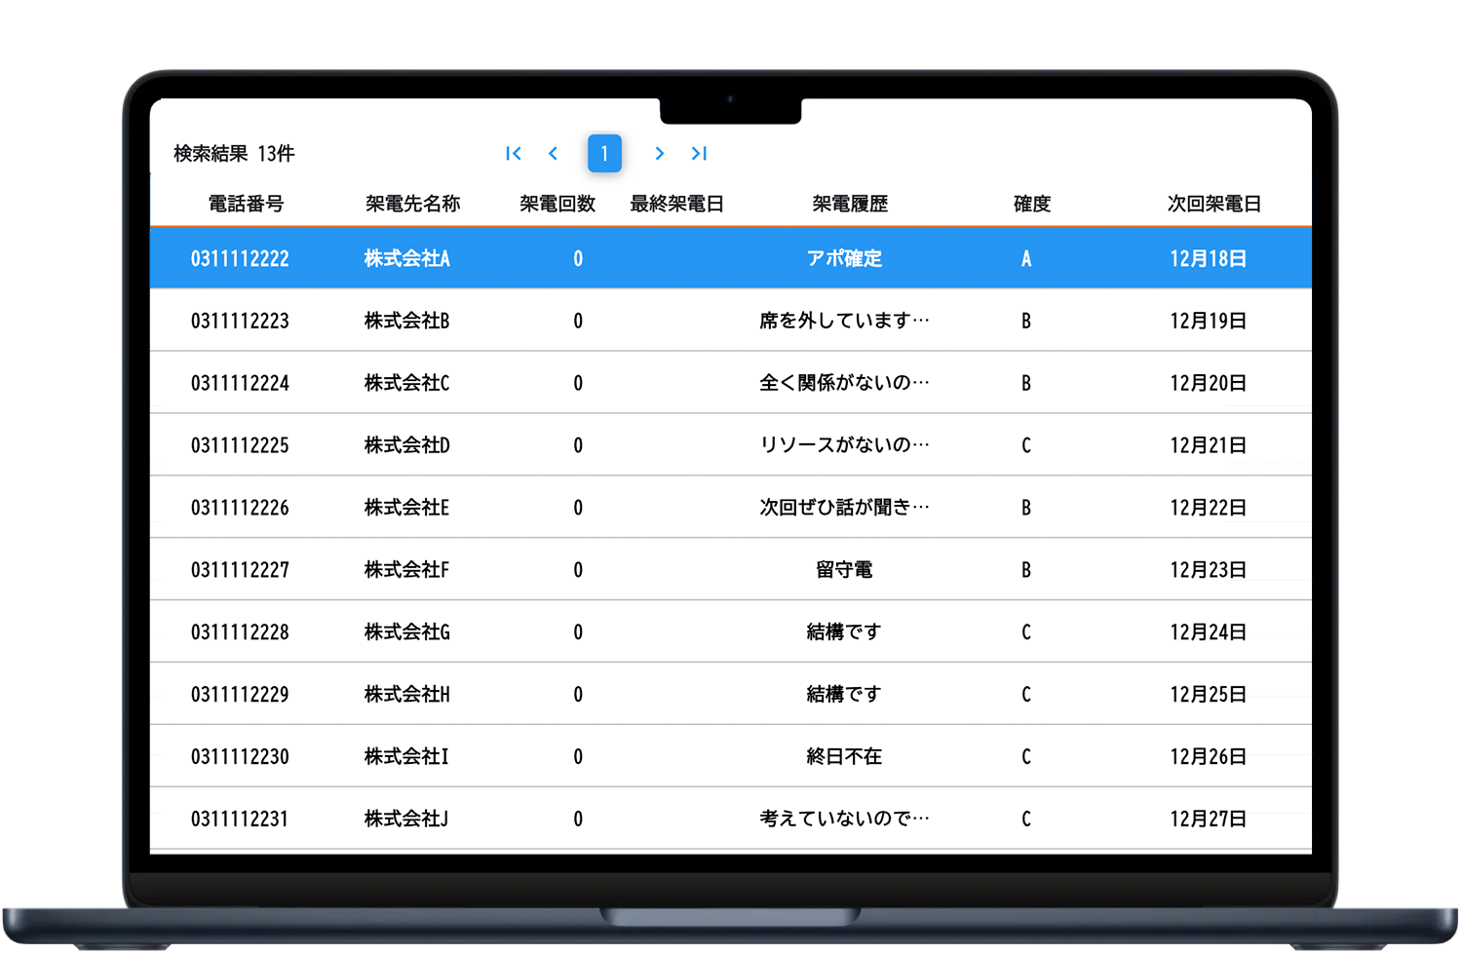The height and width of the screenshot is (954, 1462).
Task: Select phone number 0311112229
Action: [x=240, y=696]
